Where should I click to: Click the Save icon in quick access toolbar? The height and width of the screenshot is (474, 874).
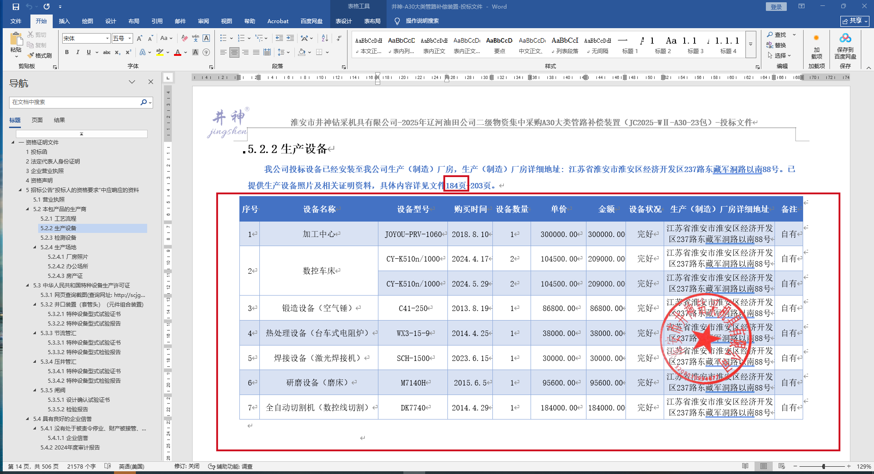(16, 7)
